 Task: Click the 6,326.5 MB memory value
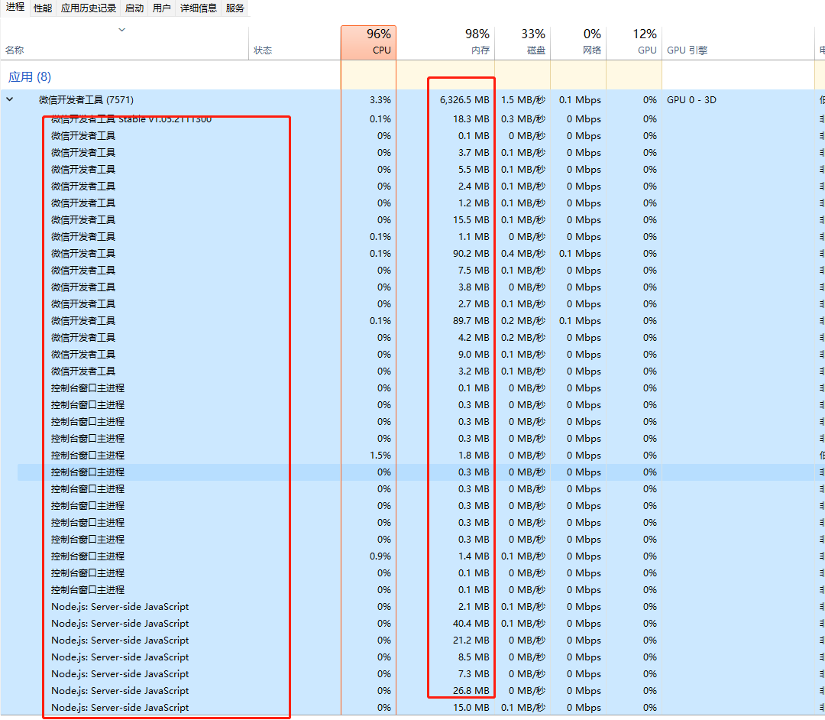coord(464,99)
